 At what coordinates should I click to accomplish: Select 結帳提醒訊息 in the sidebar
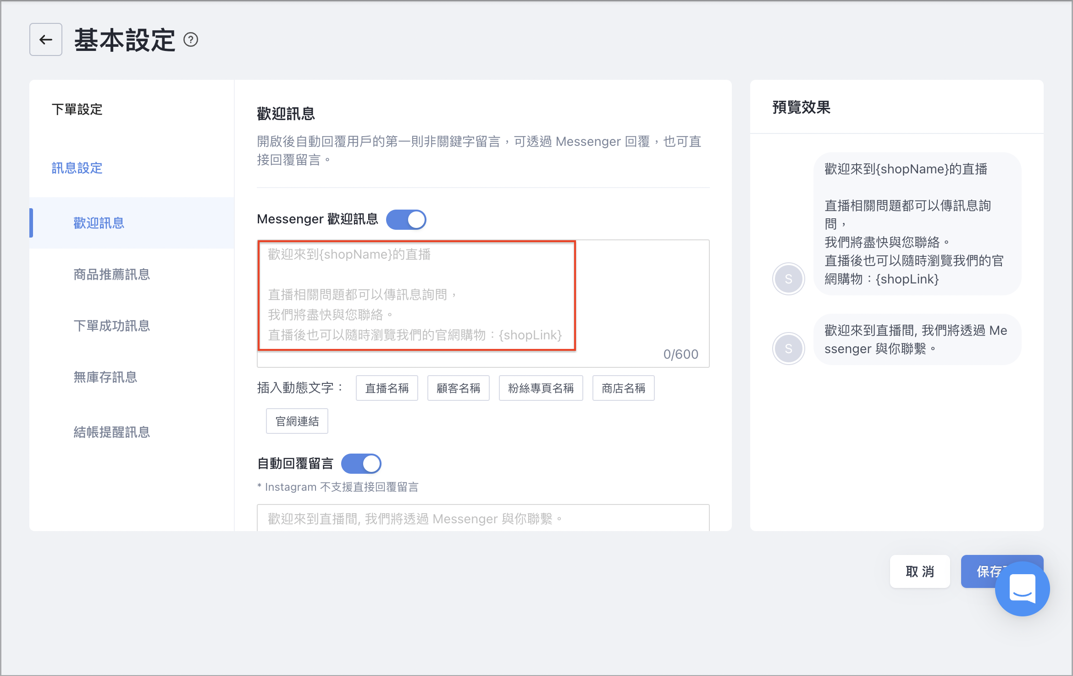coord(112,432)
